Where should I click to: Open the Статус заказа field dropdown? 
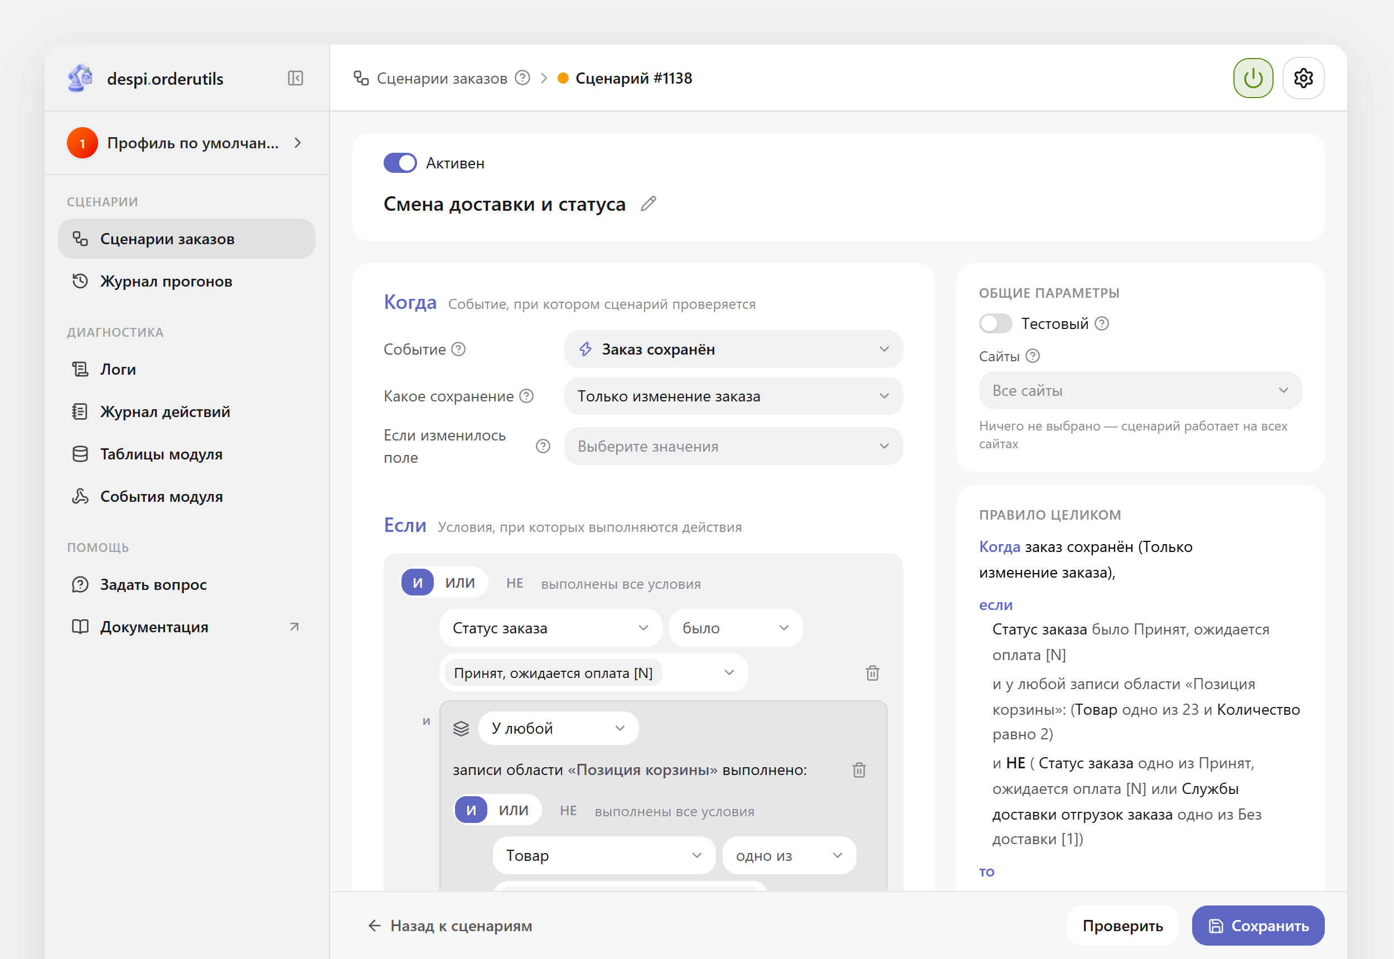(550, 628)
